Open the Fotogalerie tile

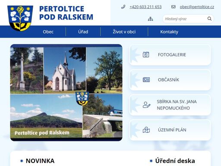tap(170, 55)
